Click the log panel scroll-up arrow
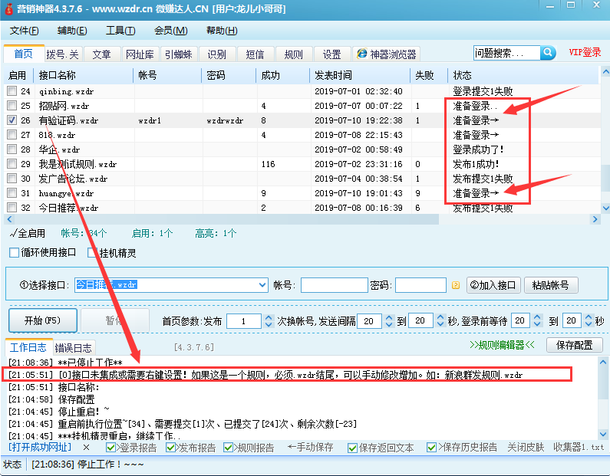The image size is (610, 476). coord(603,362)
